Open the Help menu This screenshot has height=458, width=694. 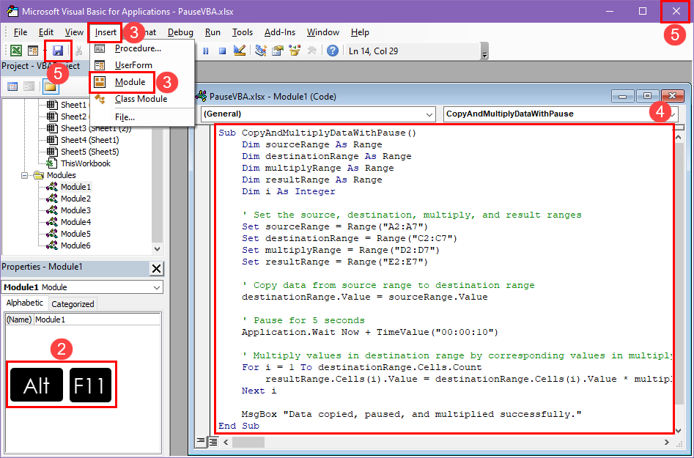click(360, 32)
